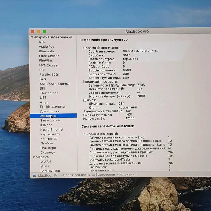Collapse the Мережа section triangle

(x=34, y=157)
